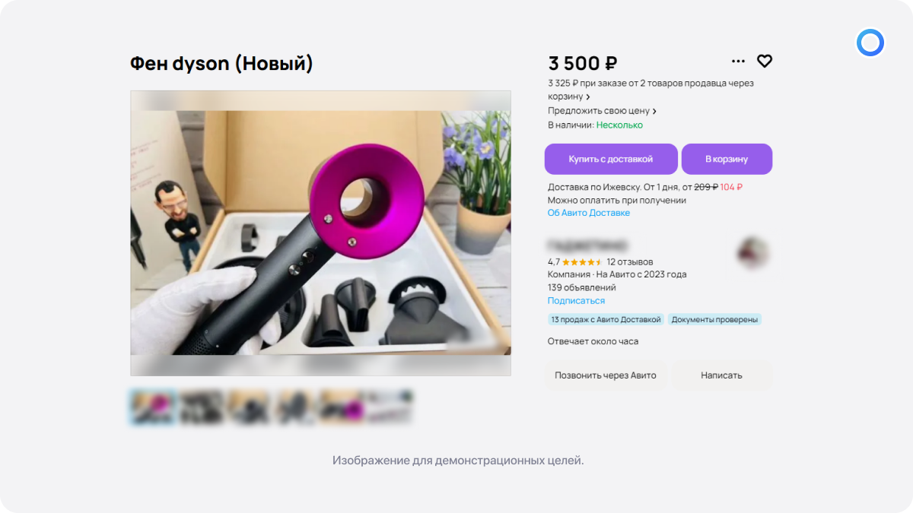
Task: Click the main Dyson hair dryer photo
Action: (320, 233)
